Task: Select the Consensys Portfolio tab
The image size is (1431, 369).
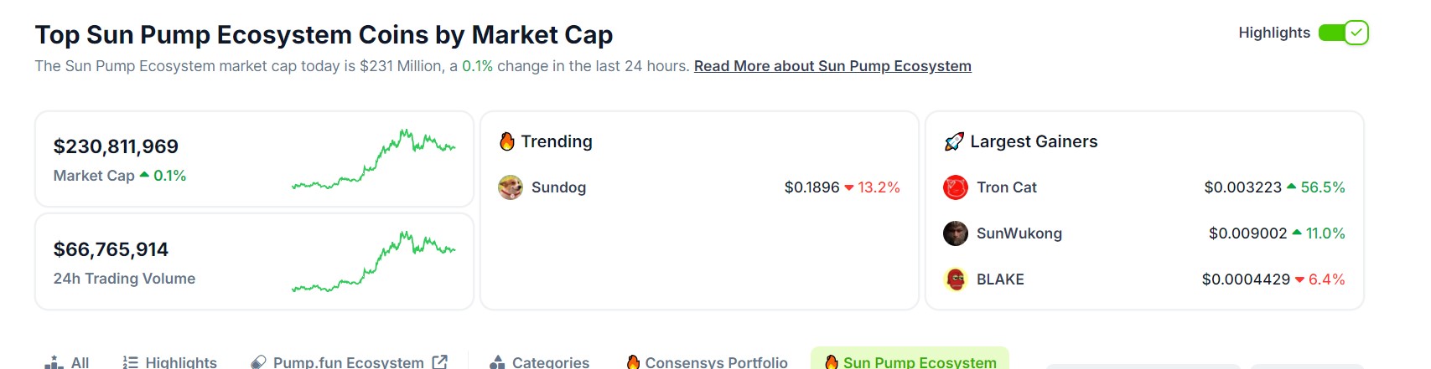Action: tap(708, 362)
